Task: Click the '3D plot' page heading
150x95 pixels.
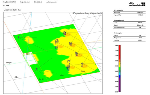Action: [6, 5]
